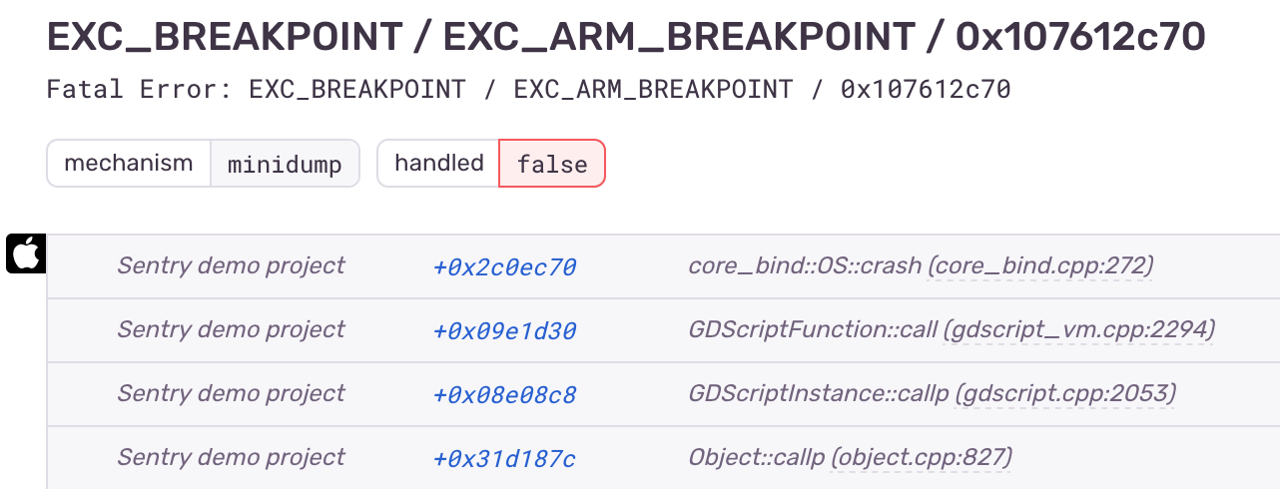This screenshot has width=1280, height=489.
Task: Expand the core_bind::OS::crash stack frame
Action: 805,266
